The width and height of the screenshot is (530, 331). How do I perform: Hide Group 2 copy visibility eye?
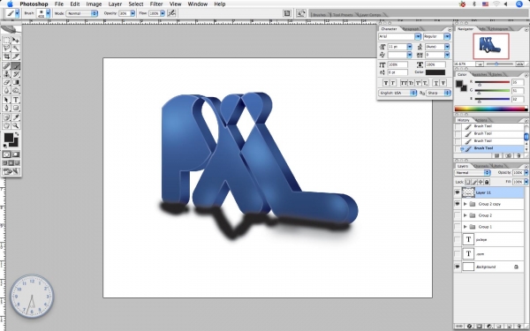[458, 204]
